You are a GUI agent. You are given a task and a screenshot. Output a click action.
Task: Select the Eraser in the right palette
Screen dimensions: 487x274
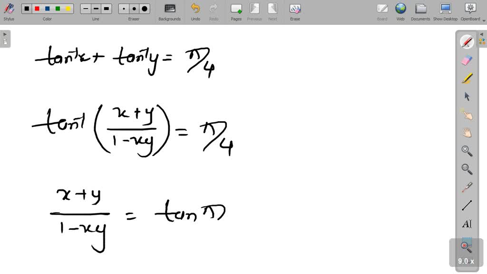(x=467, y=60)
